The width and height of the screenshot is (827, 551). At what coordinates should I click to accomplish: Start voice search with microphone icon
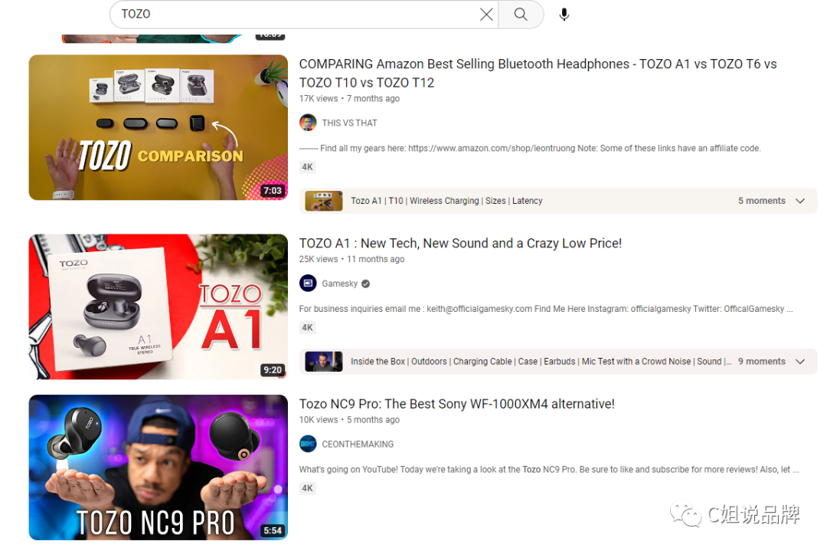point(564,15)
